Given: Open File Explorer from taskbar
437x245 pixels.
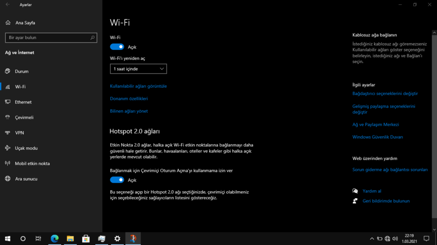Looking at the screenshot, I should click(x=70, y=239).
